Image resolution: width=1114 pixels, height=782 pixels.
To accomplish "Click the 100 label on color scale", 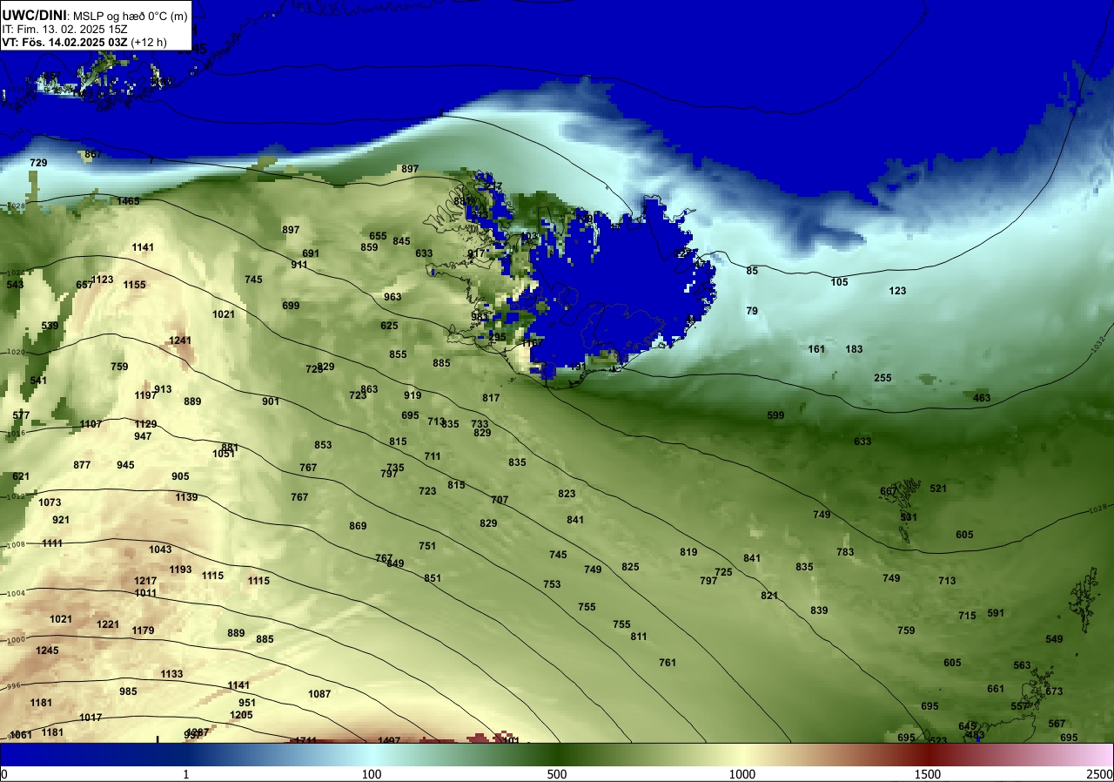I will point(372,774).
